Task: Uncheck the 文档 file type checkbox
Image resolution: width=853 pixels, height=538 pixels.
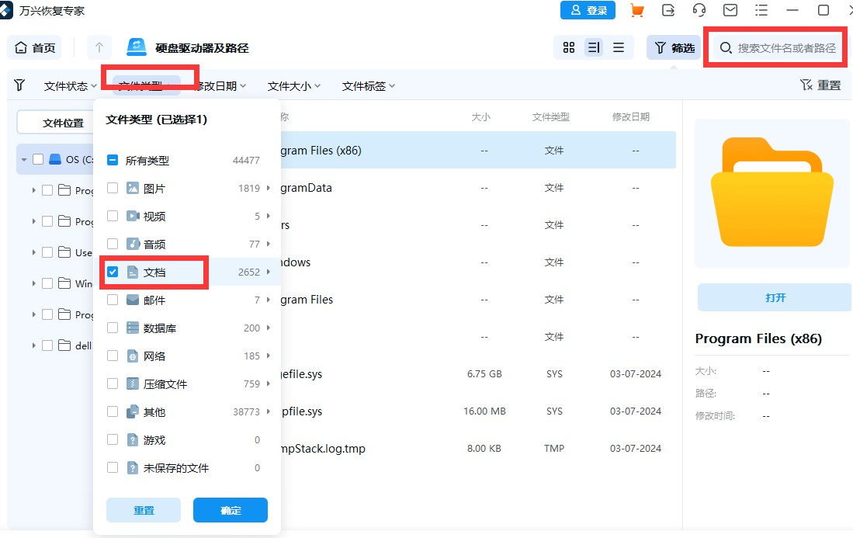Action: point(112,272)
